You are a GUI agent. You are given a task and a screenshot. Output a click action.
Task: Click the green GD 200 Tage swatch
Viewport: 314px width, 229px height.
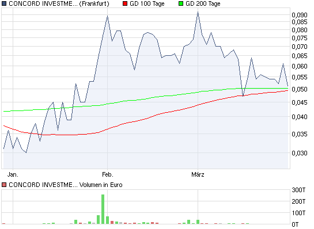[181, 3]
